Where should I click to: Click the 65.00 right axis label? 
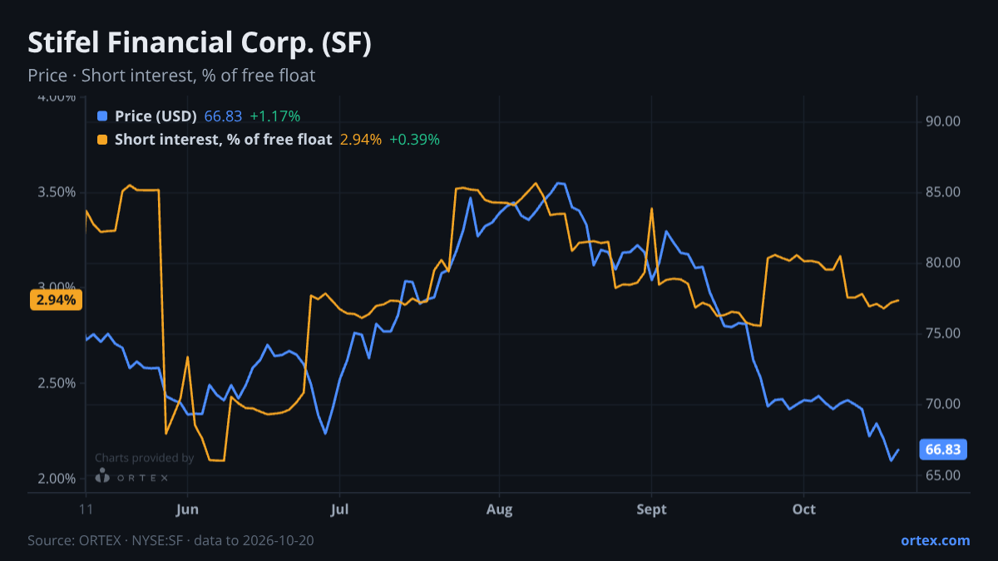click(x=943, y=475)
